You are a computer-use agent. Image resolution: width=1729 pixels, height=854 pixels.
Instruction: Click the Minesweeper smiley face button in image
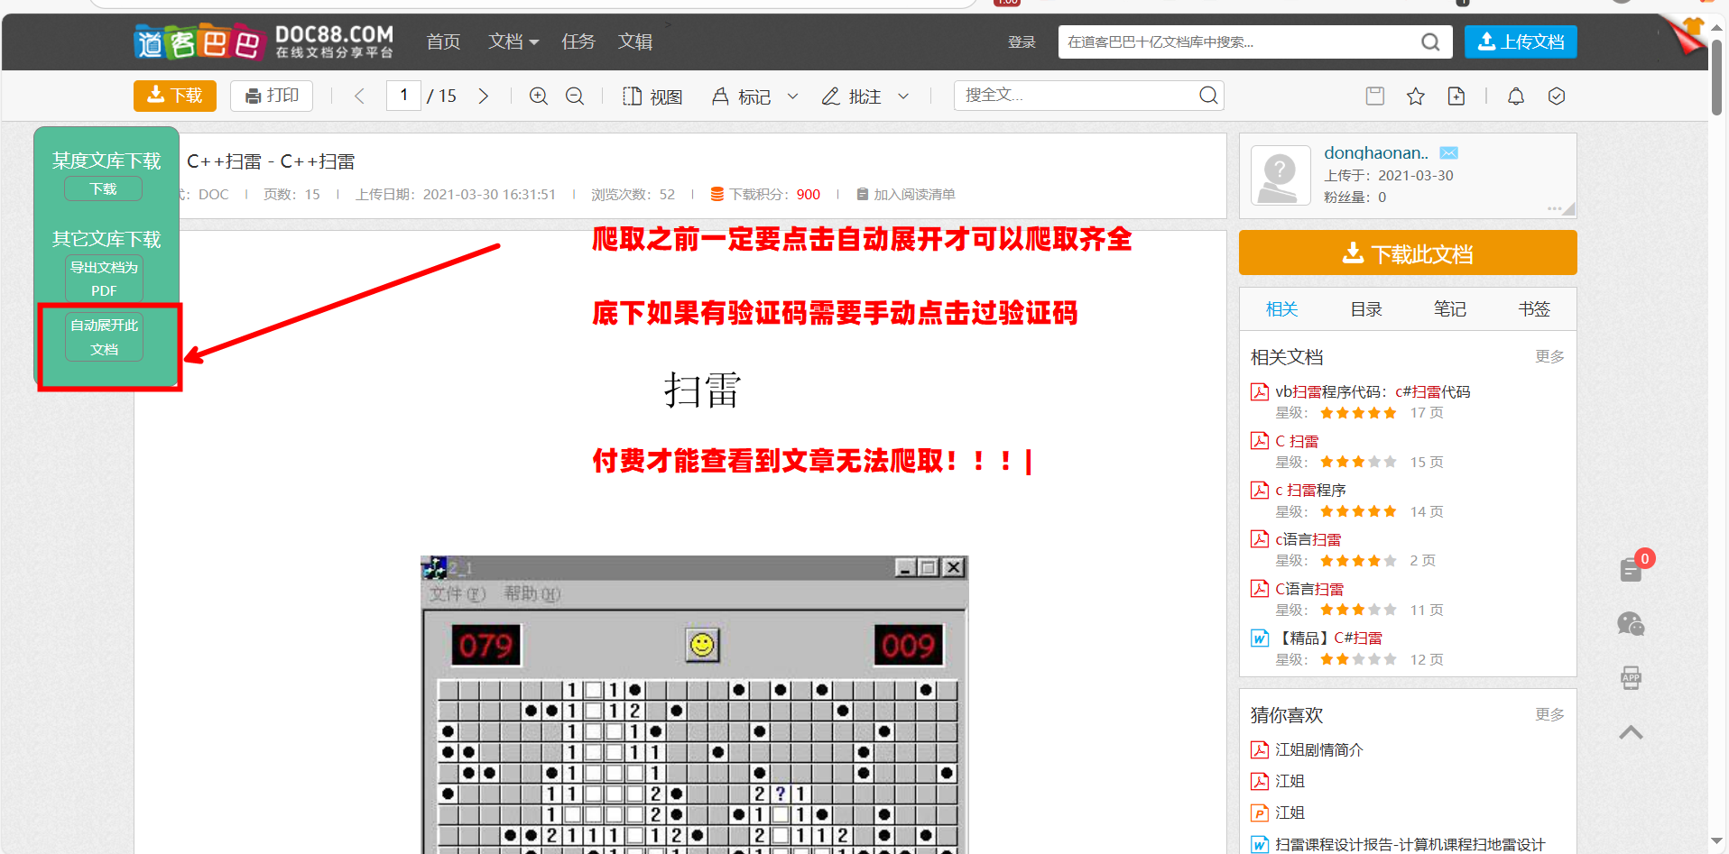point(702,645)
